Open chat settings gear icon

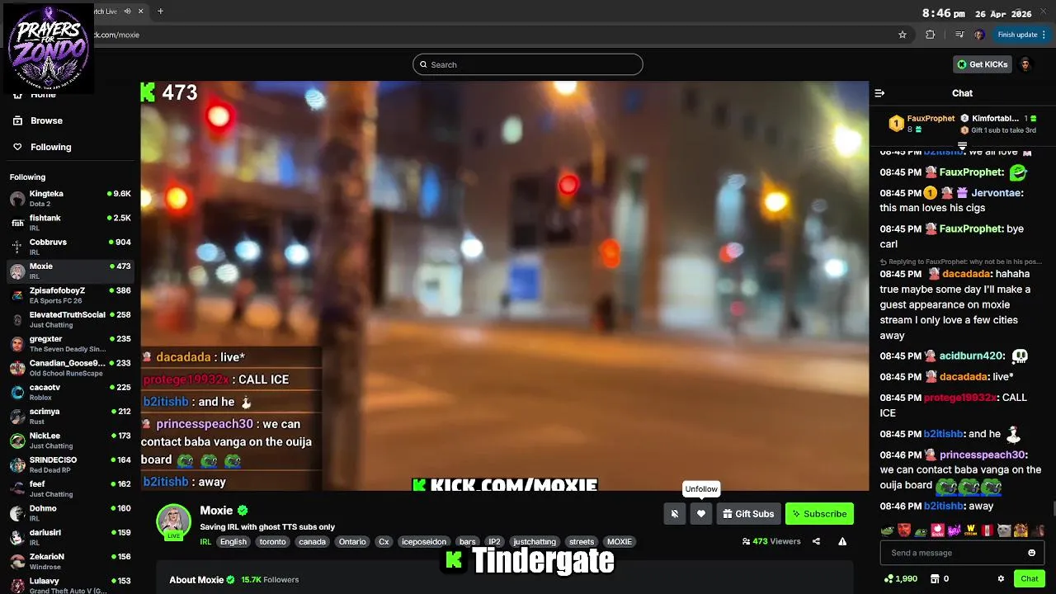pyautogui.click(x=1001, y=579)
